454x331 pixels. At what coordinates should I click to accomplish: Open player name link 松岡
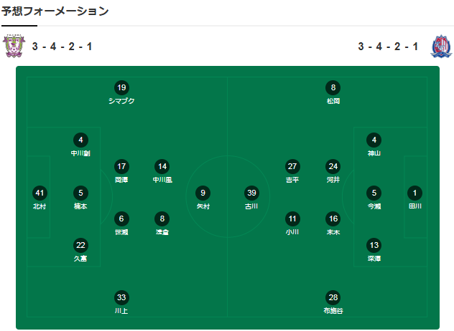click(333, 102)
